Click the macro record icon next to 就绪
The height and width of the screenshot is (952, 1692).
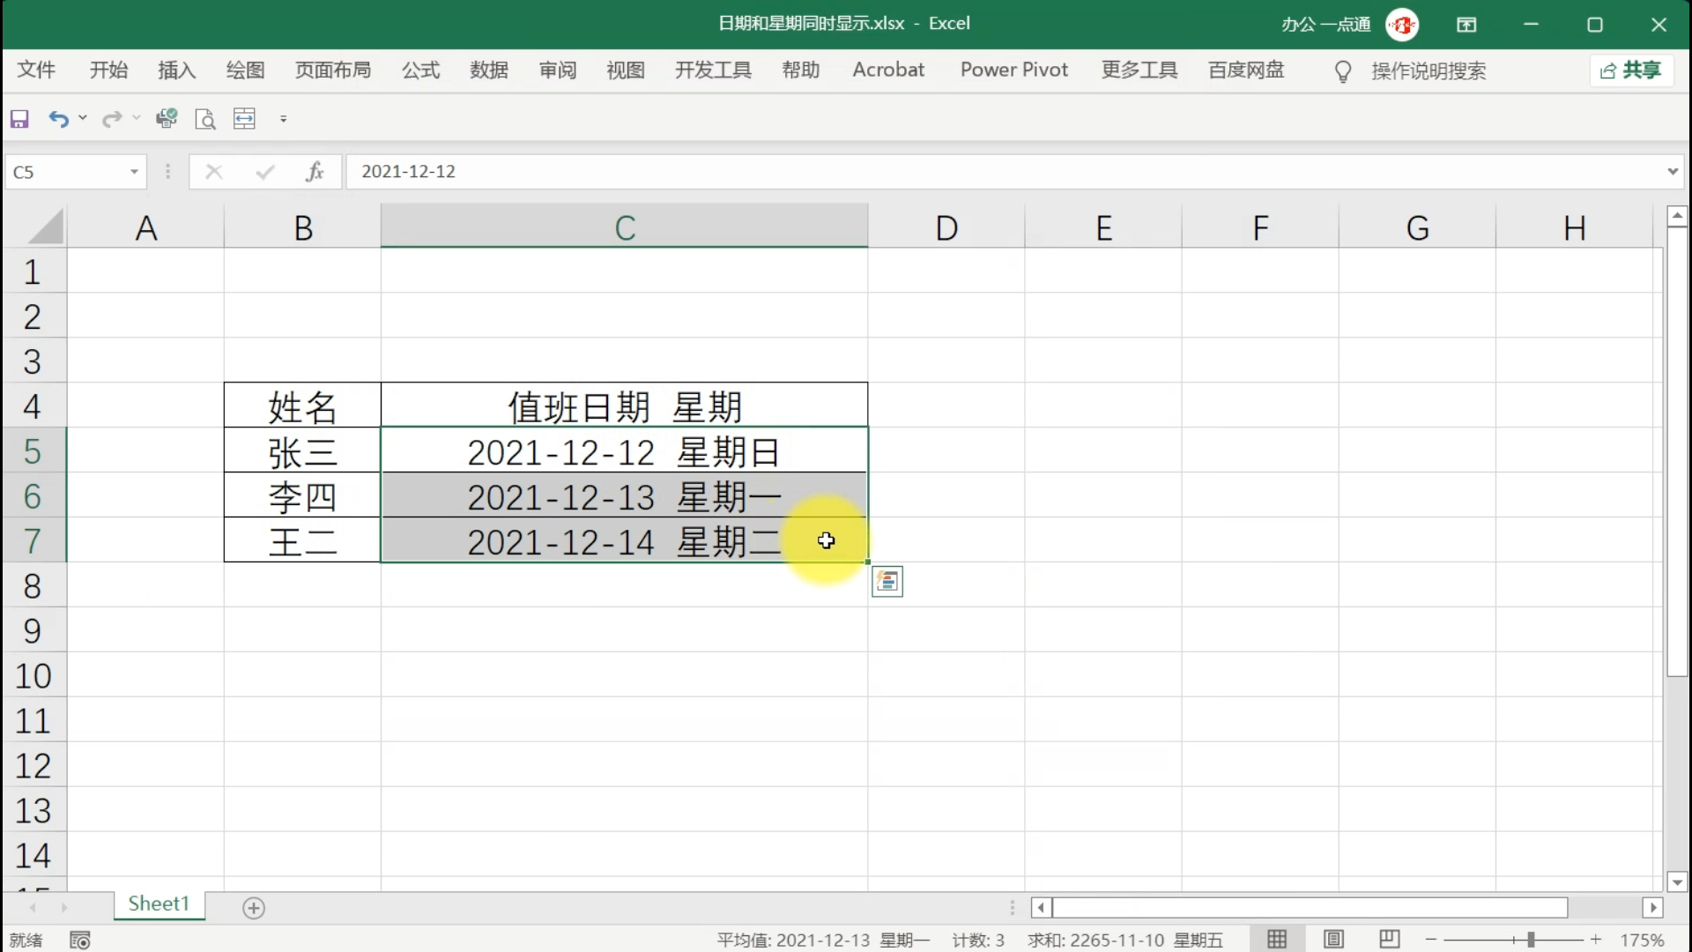click(x=80, y=940)
